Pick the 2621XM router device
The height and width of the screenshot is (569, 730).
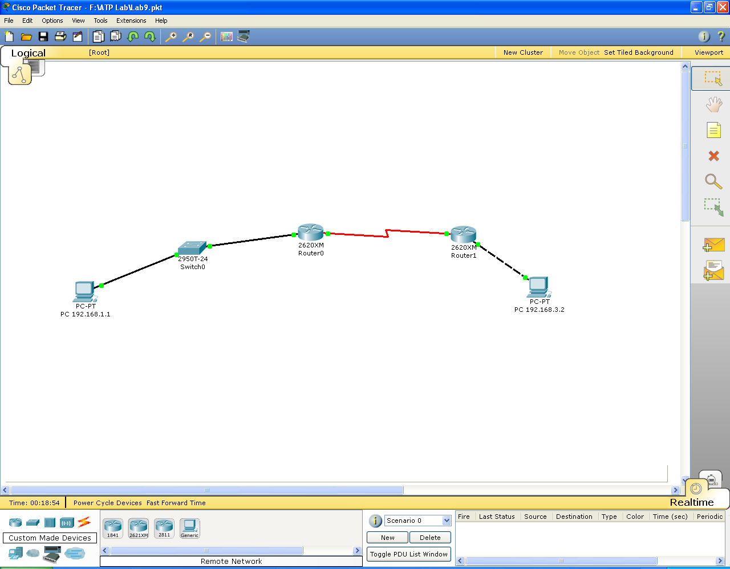click(x=139, y=529)
